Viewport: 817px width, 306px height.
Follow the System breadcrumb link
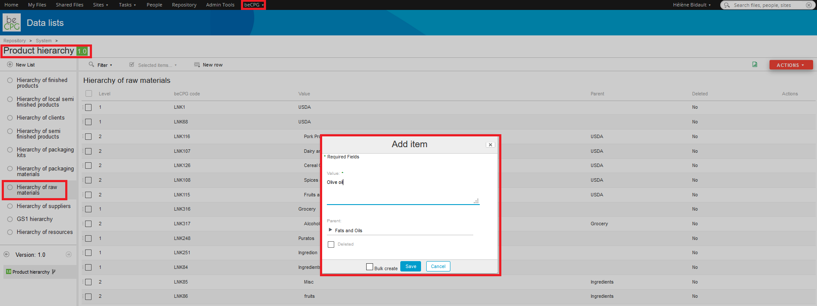(44, 41)
